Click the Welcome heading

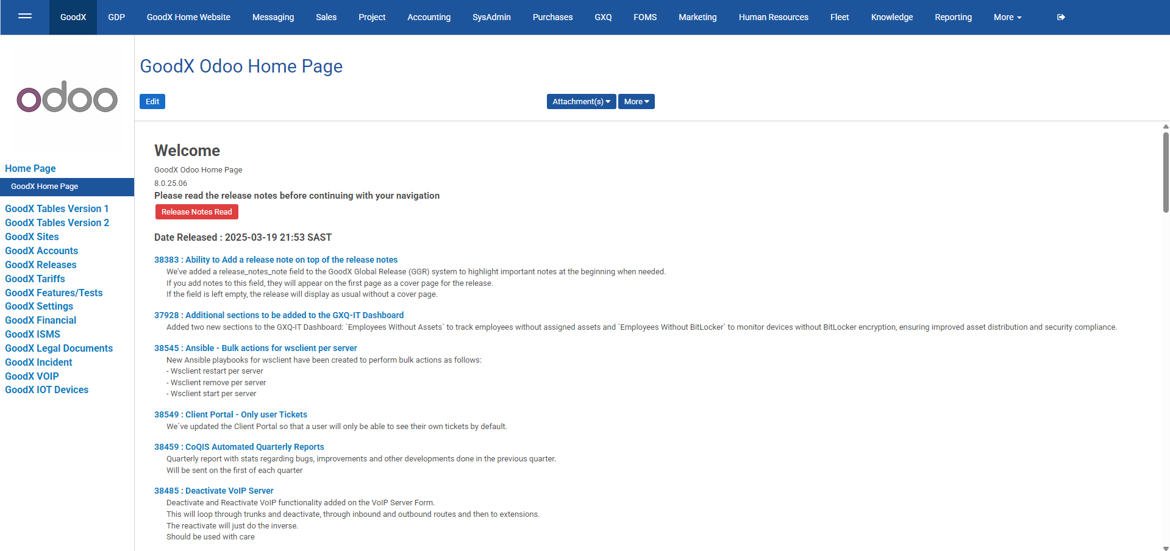coord(187,151)
